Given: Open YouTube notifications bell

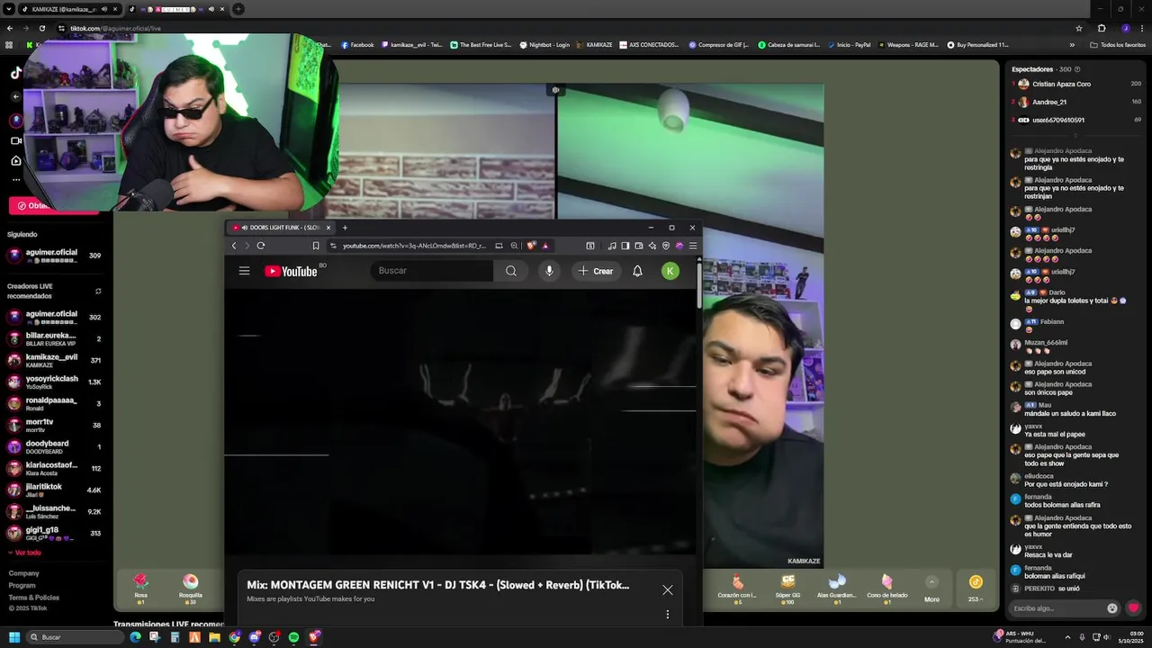Looking at the screenshot, I should tap(637, 271).
